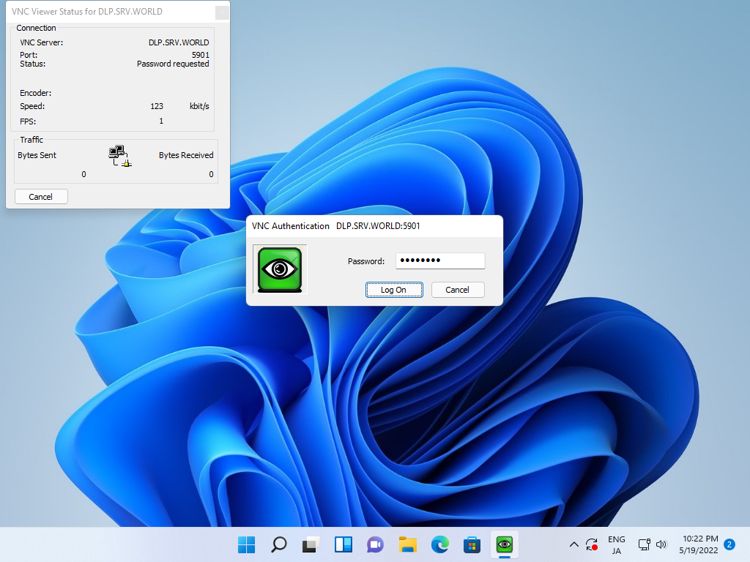This screenshot has width=750, height=562.
Task: Launch the Chat app from taskbar
Action: [x=376, y=544]
